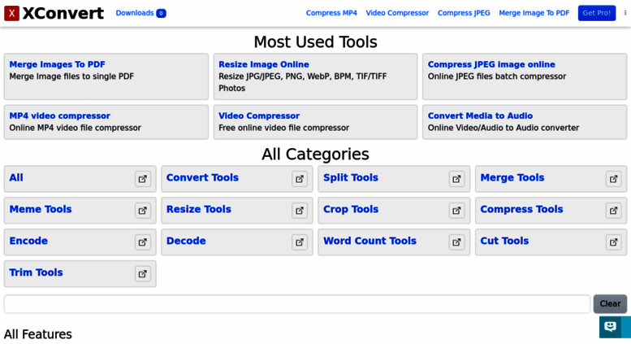631x344 pixels.
Task: Open the chat support widget icon
Action: click(611, 326)
